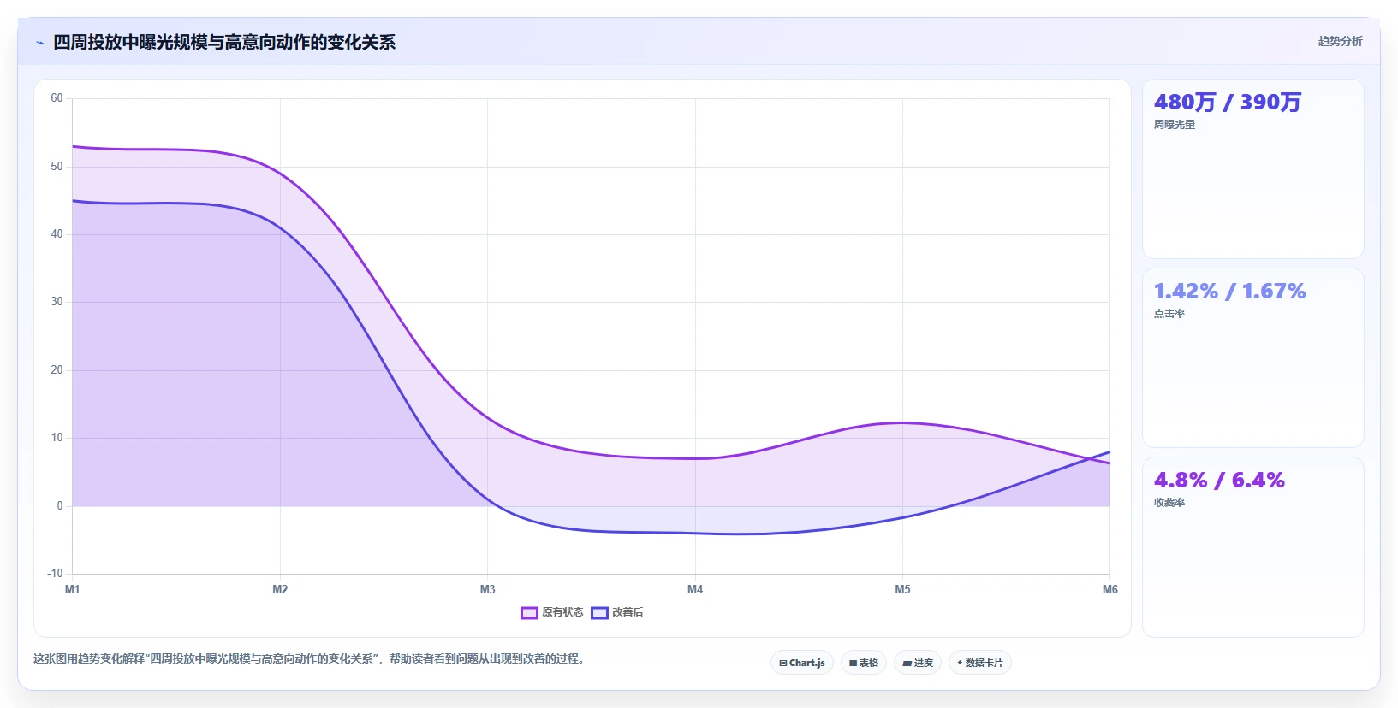This screenshot has height=708, width=1398.
Task: Click the 收藏率 label
Action: click(1169, 503)
